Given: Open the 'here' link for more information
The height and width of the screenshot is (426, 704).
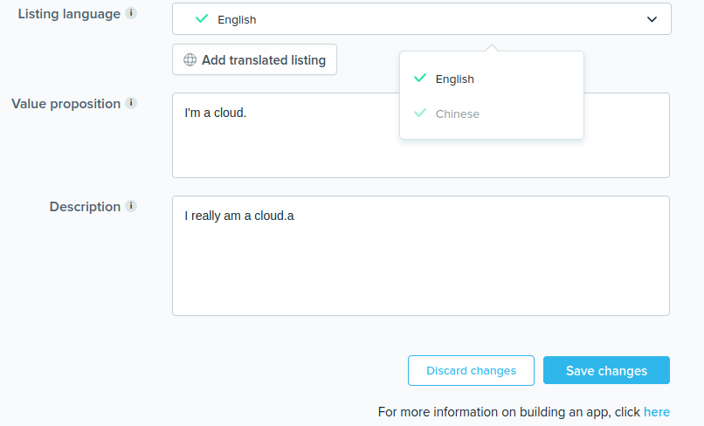Looking at the screenshot, I should (657, 412).
